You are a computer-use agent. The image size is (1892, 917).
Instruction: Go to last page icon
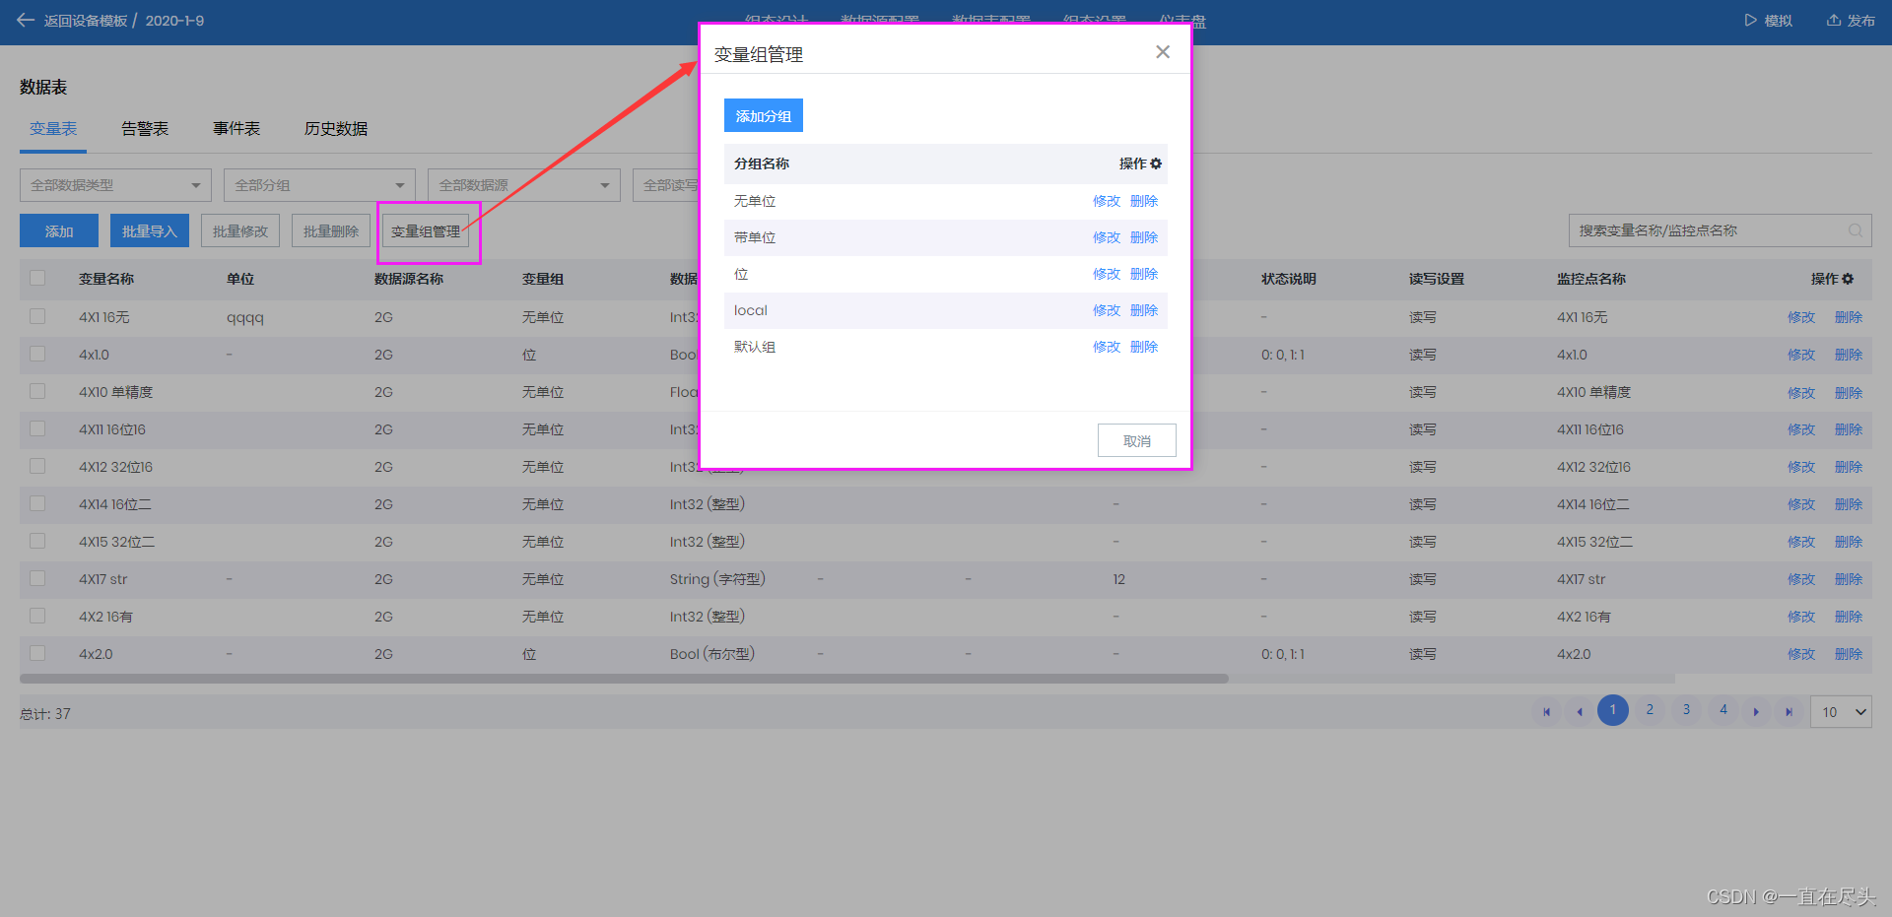tap(1789, 711)
